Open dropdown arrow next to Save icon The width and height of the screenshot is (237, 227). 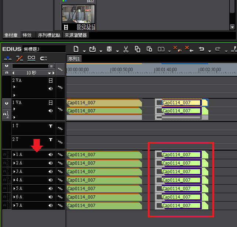pos(117,50)
